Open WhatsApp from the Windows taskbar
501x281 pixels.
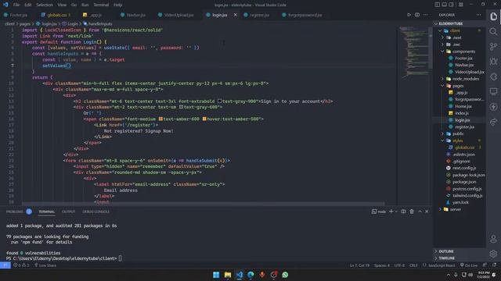click(285, 275)
